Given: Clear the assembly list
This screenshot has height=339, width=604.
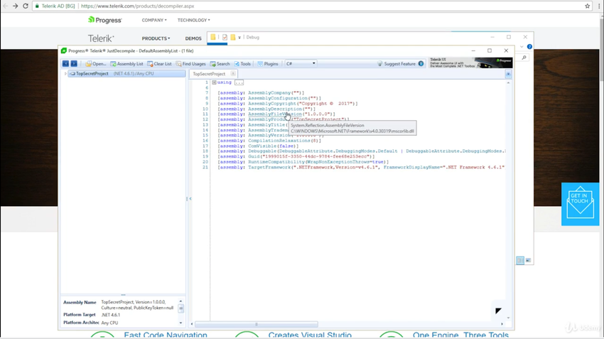Looking at the screenshot, I should (160, 64).
